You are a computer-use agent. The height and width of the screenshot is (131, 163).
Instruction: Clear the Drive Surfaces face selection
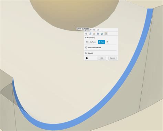pos(107,42)
